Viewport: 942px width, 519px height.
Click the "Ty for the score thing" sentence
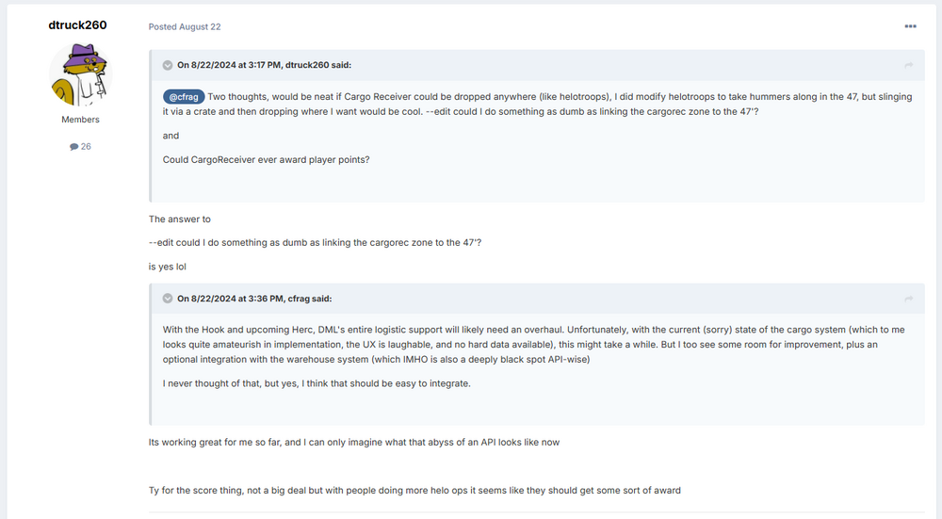coord(414,490)
